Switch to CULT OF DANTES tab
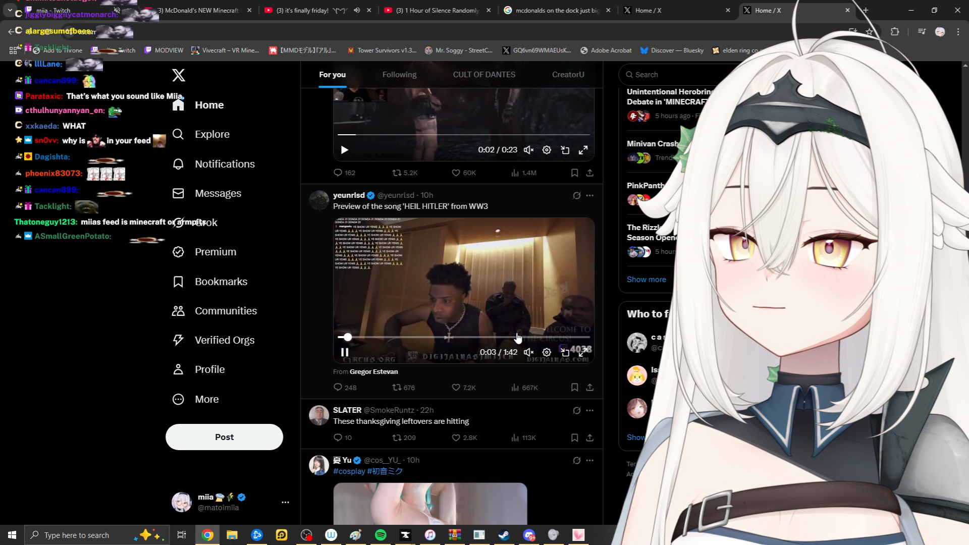 [483, 75]
